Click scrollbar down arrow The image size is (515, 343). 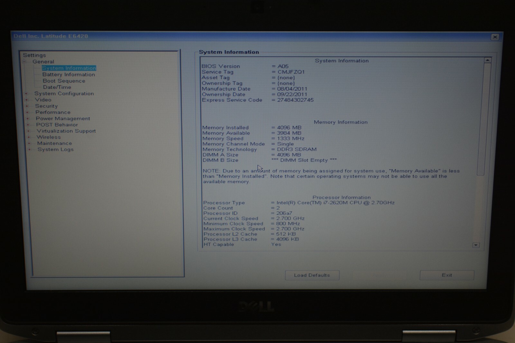click(x=476, y=245)
